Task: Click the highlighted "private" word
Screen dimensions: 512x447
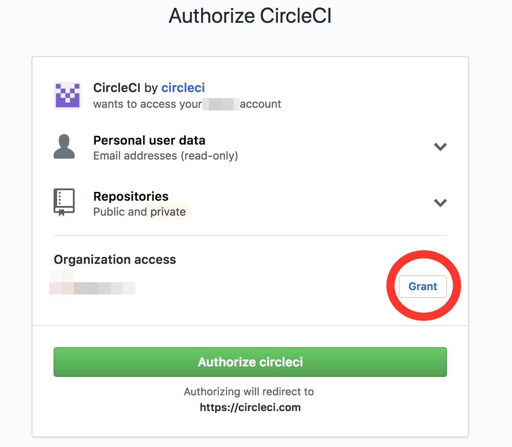Action: click(168, 212)
